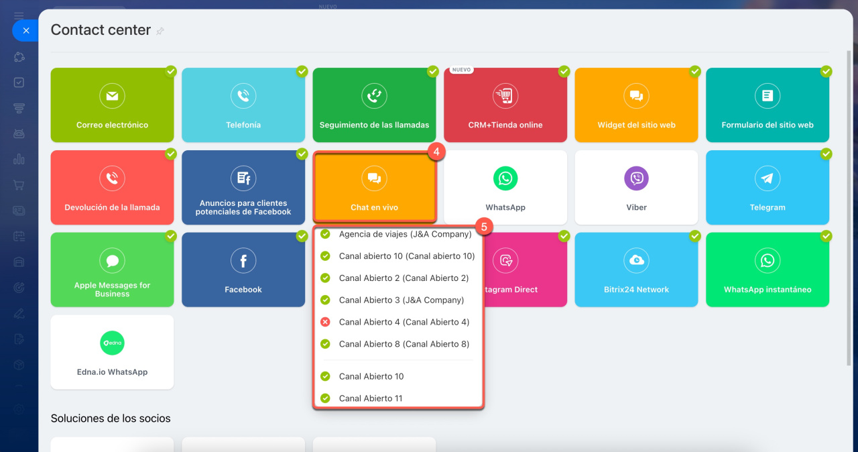Click the Soluciones de los socios heading
The width and height of the screenshot is (858, 452).
pyautogui.click(x=111, y=418)
